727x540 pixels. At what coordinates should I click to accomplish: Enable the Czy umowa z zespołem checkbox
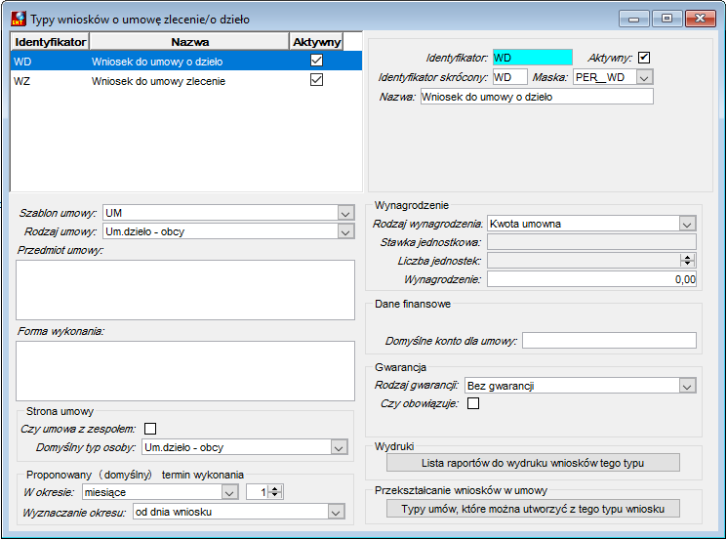(150, 429)
